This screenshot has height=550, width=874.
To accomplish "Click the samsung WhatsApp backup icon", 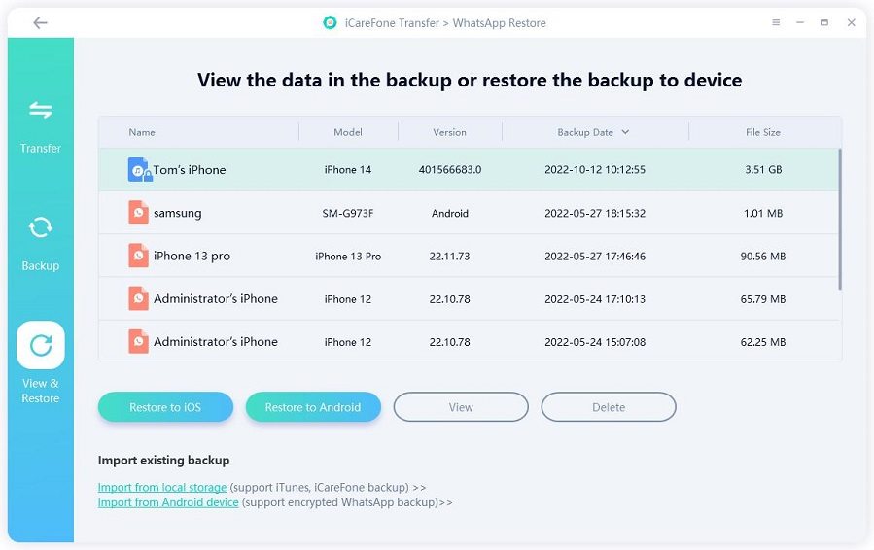I will click(139, 213).
